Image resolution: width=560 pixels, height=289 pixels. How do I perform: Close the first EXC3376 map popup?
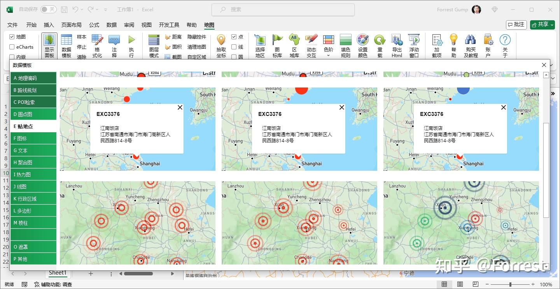click(x=180, y=107)
